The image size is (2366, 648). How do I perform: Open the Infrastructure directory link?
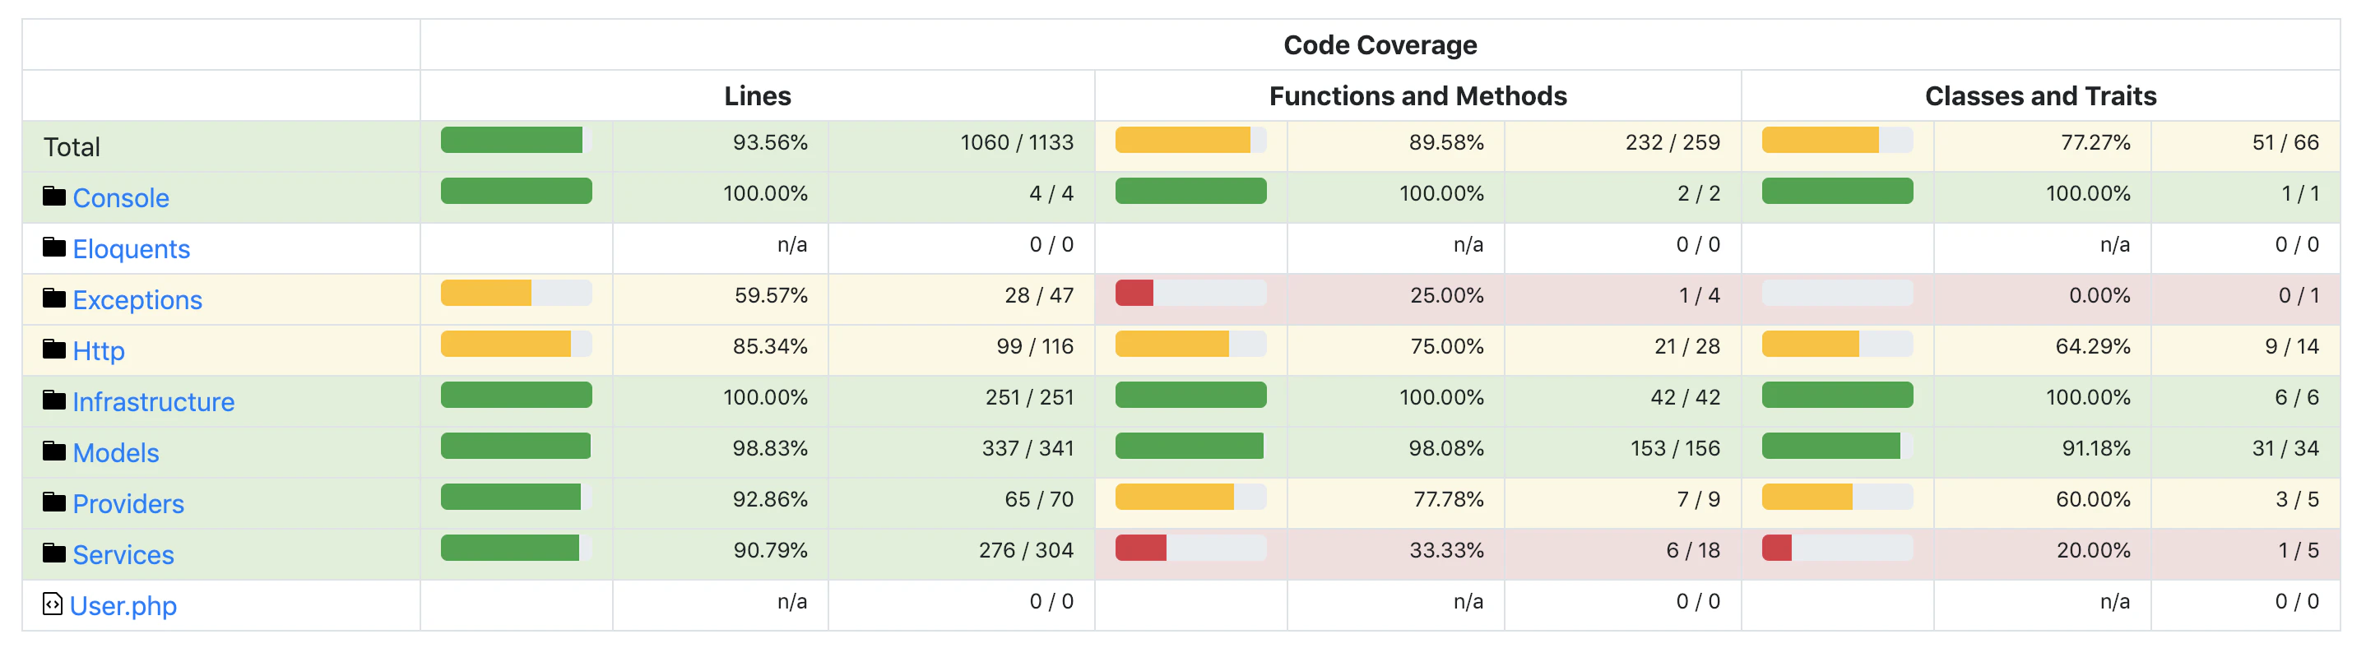(x=153, y=402)
